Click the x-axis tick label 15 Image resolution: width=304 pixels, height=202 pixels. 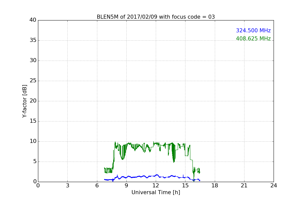pos(185,186)
